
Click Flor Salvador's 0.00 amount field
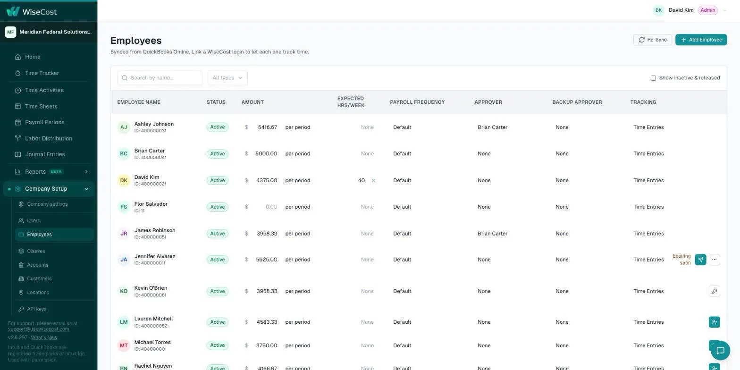pyautogui.click(x=271, y=207)
